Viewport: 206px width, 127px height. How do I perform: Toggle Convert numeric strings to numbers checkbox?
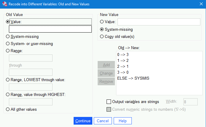[109, 109]
